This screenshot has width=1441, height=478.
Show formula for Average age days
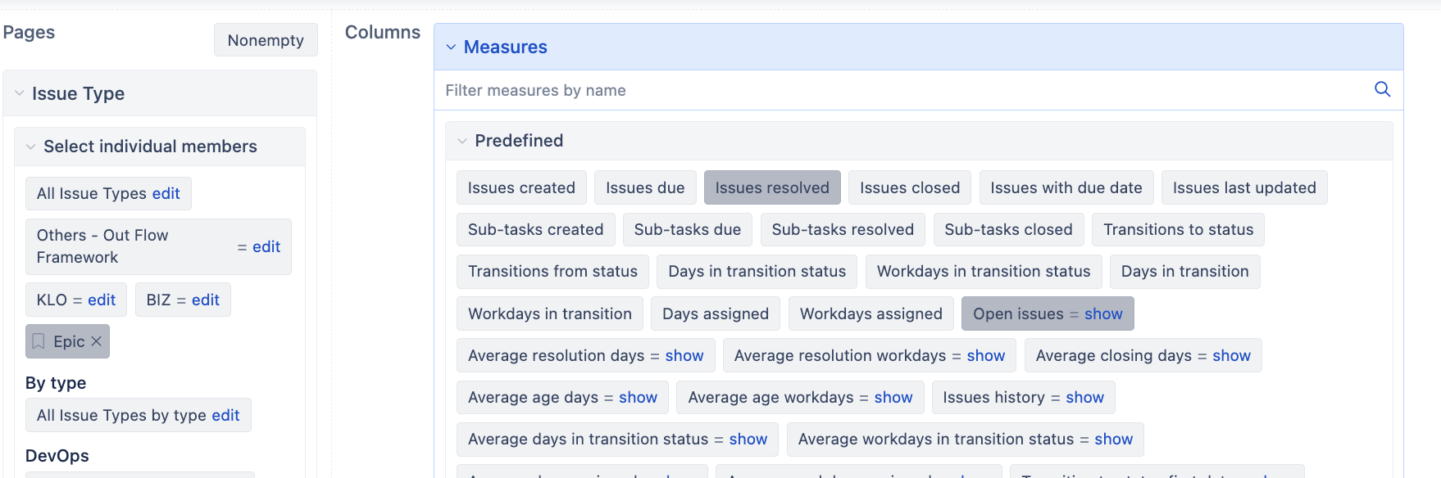[639, 397]
